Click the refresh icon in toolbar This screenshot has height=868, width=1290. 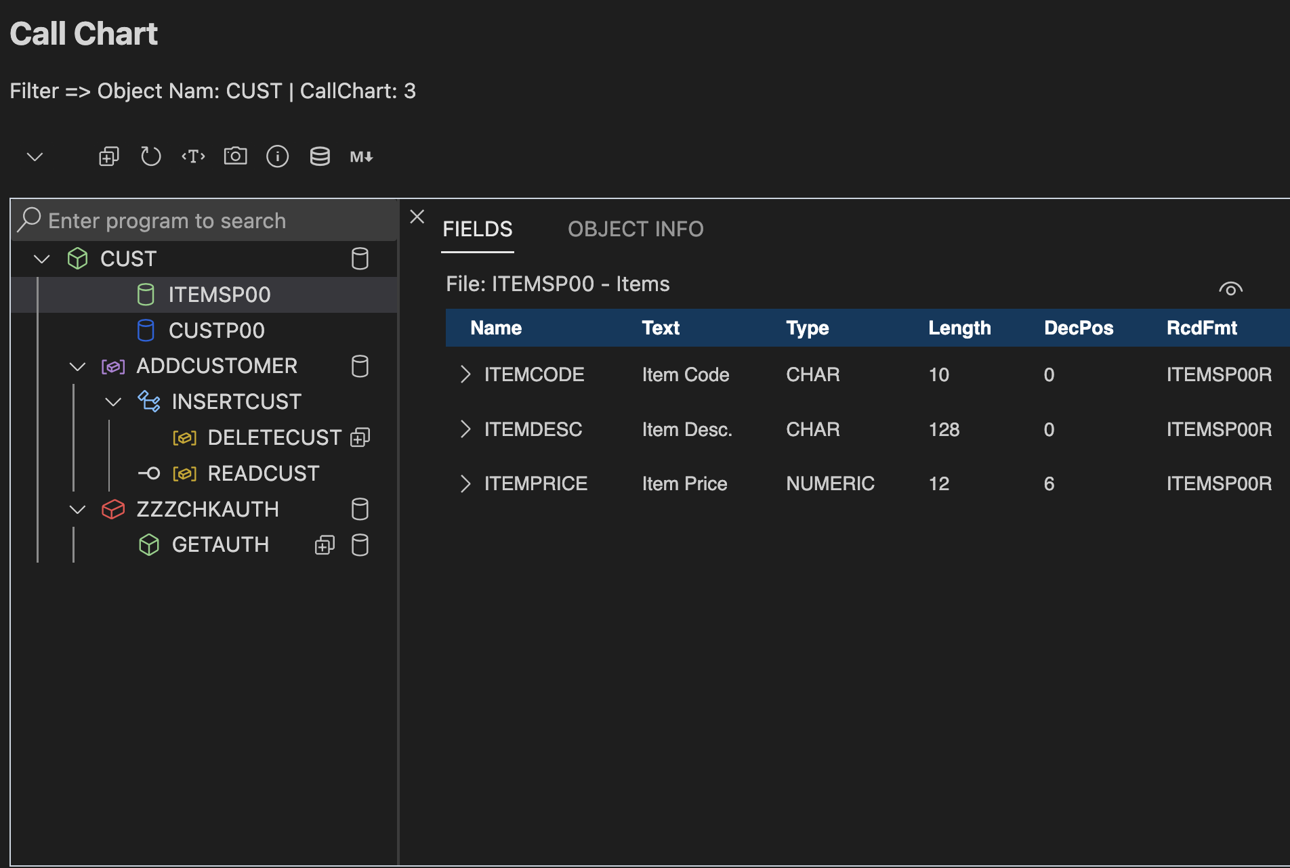click(150, 156)
